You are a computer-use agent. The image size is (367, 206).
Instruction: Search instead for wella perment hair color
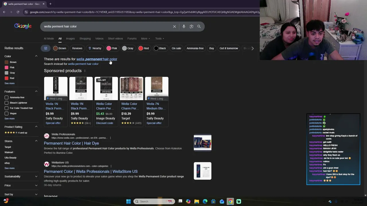pos(83,64)
